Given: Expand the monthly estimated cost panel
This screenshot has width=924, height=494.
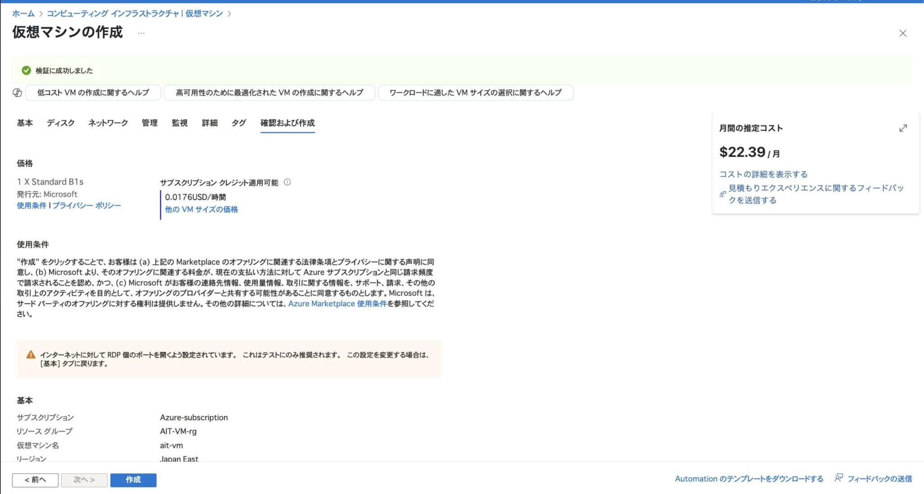Looking at the screenshot, I should tap(903, 128).
